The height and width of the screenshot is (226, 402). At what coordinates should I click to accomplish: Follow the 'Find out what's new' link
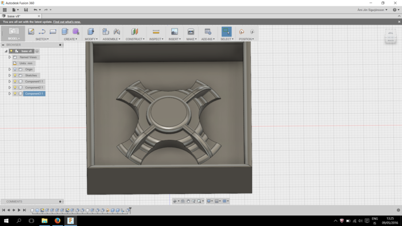pyautogui.click(x=67, y=22)
